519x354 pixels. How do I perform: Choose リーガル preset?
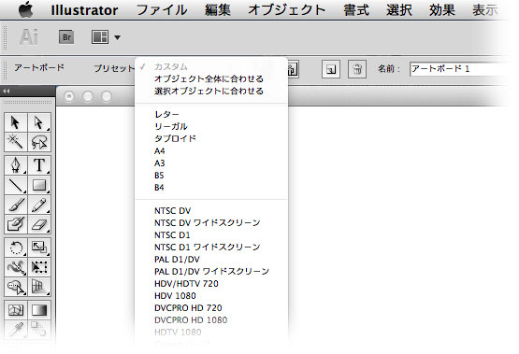[211, 127]
